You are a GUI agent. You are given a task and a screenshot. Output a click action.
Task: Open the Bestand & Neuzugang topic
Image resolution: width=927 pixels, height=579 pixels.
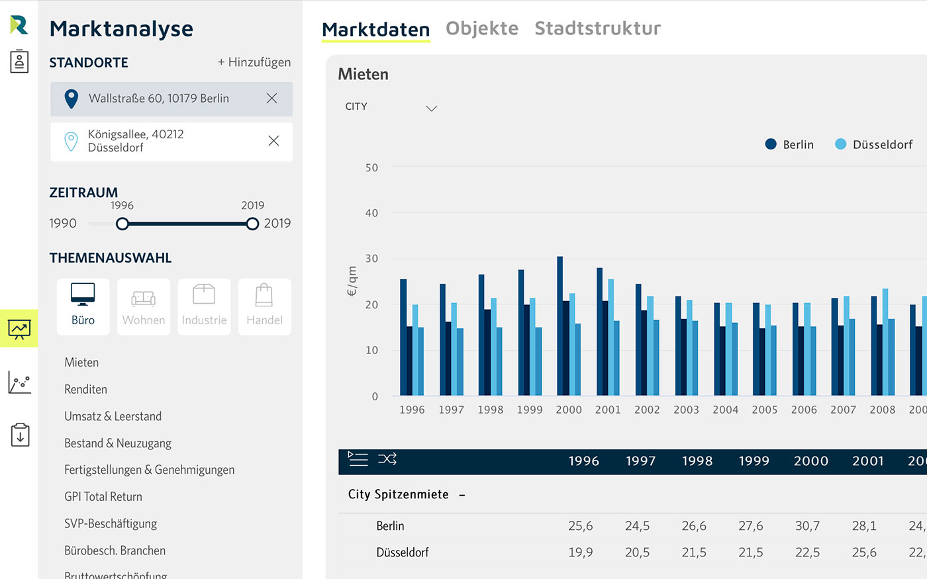click(x=118, y=443)
